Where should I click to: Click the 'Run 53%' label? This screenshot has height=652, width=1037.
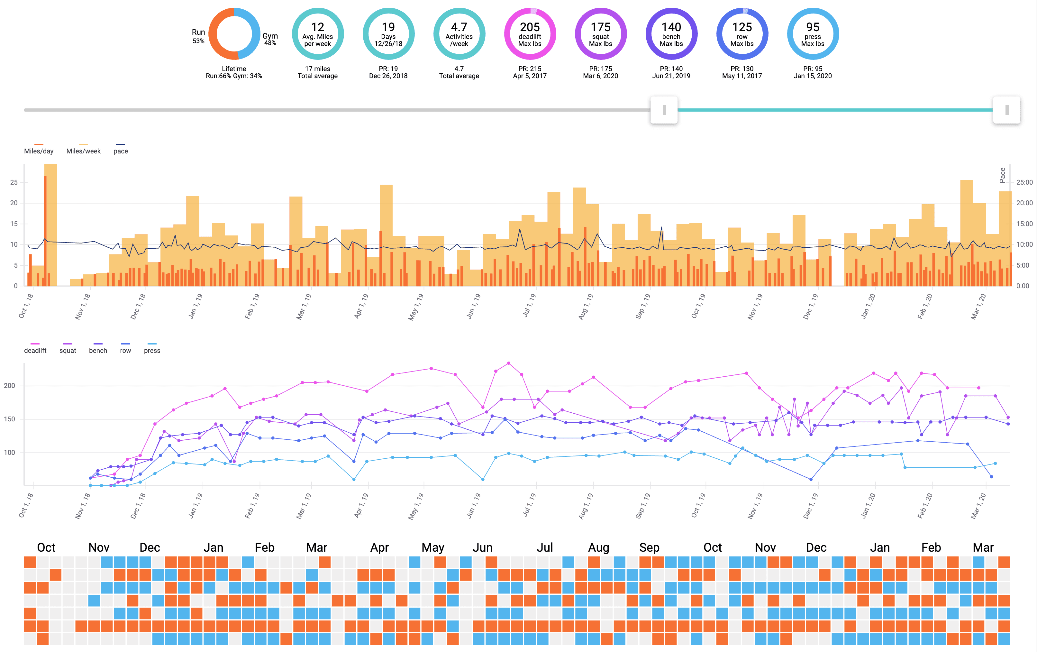[x=198, y=36]
